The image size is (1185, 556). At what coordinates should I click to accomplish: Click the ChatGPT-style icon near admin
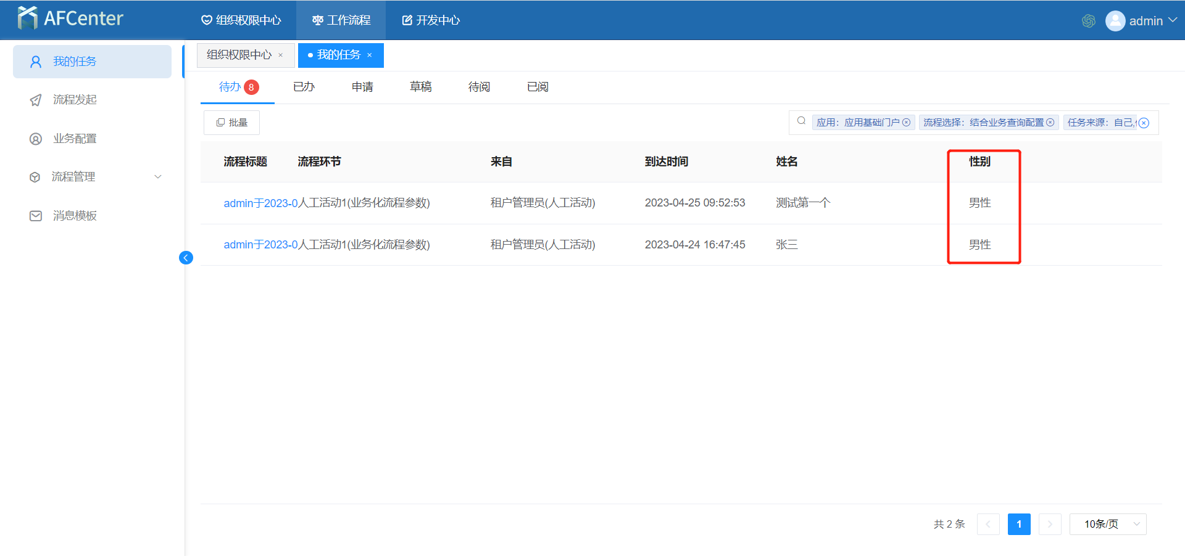1089,21
